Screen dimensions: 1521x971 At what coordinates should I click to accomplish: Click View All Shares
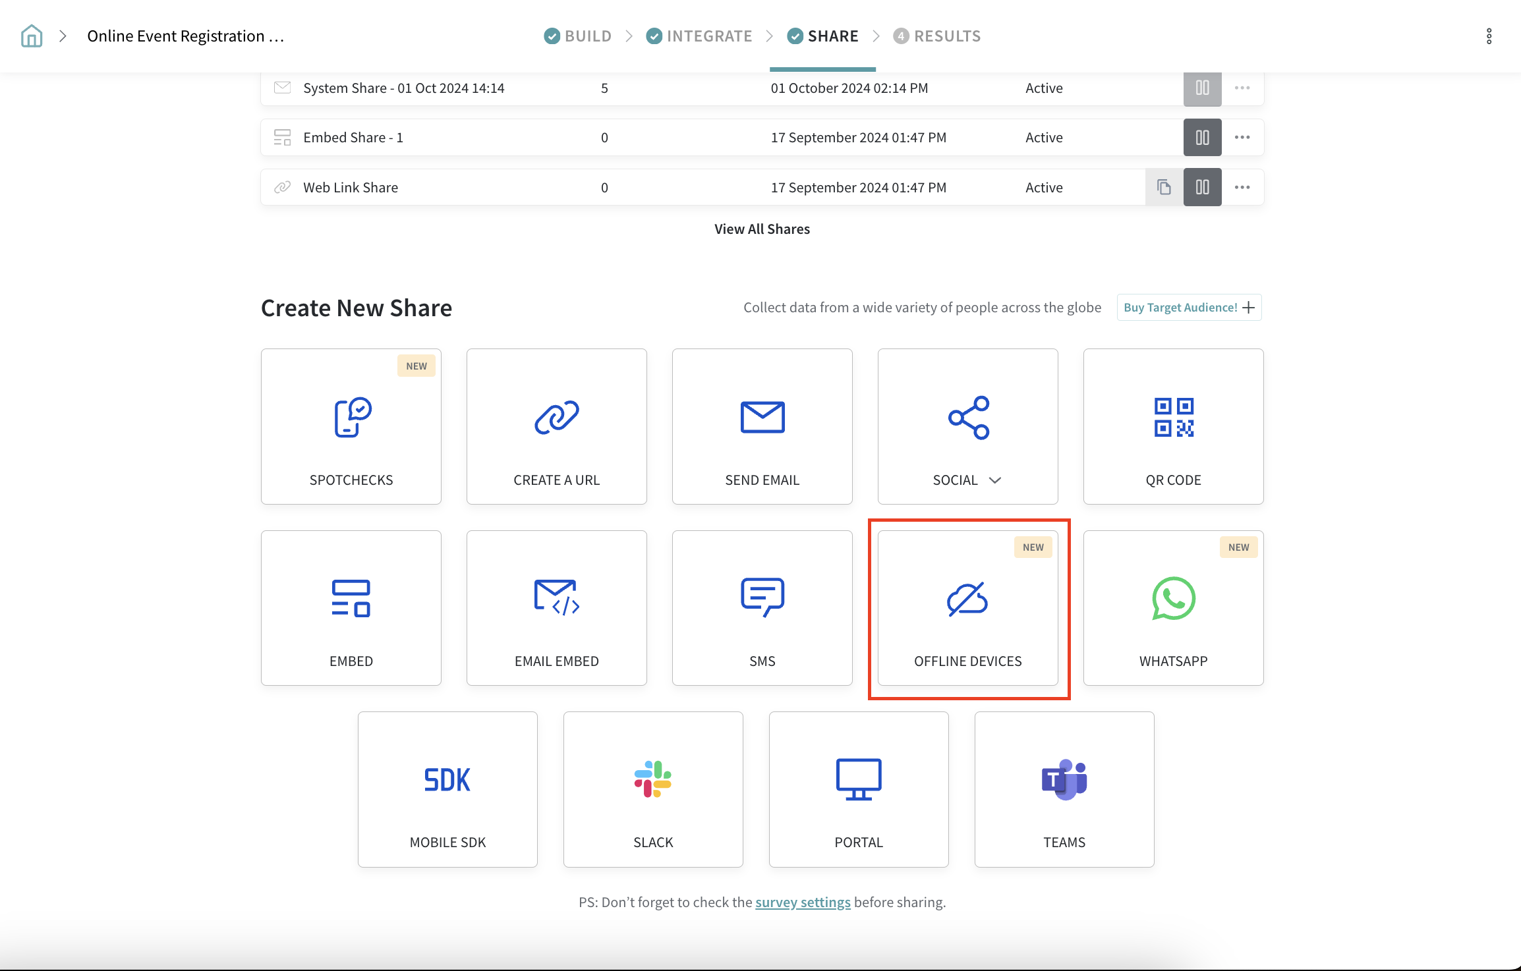(x=762, y=229)
